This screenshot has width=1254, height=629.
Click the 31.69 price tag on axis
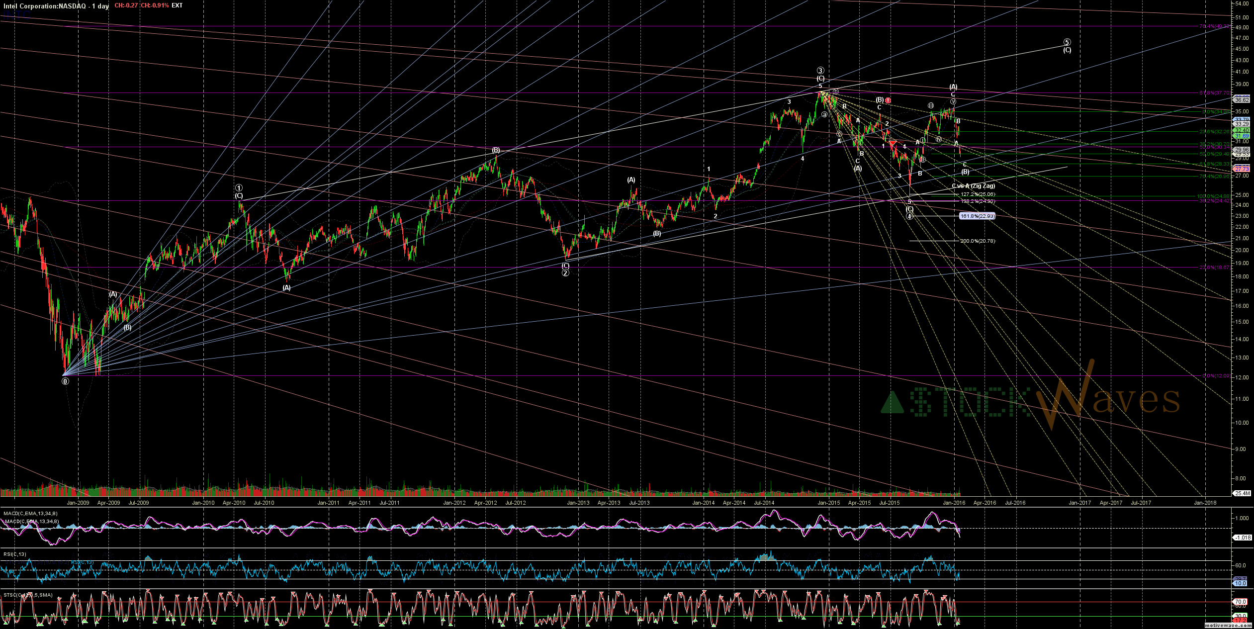[x=1242, y=136]
